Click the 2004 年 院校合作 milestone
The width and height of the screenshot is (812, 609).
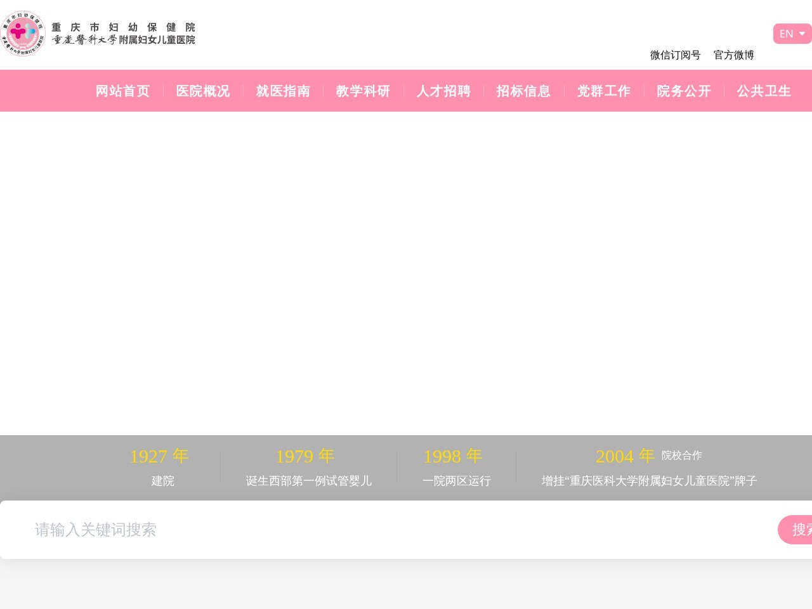649,468
